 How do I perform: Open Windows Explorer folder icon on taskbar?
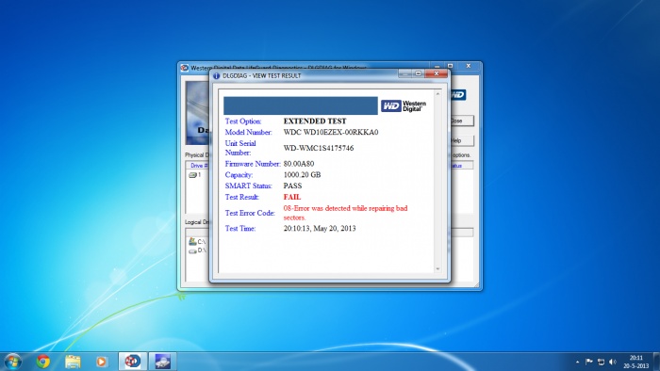click(x=73, y=362)
